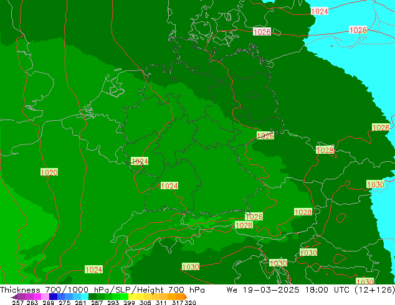Viewport: 395px width, 305px height.
Task: Select the 1026 label directly above 1028
Action: (254, 217)
